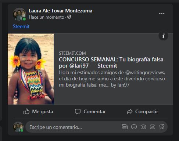179x141 pixels.
Task: Click the thumbs-up Me gusta icon
Action: pos(26,111)
